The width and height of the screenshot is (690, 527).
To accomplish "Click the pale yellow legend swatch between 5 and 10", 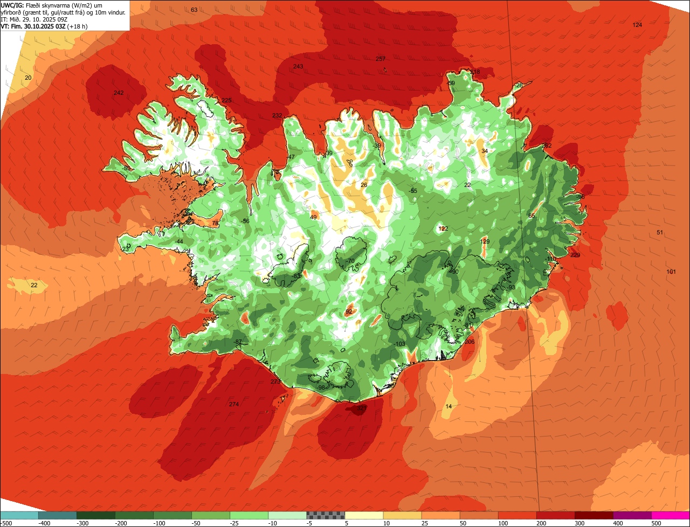I will (x=364, y=515).
